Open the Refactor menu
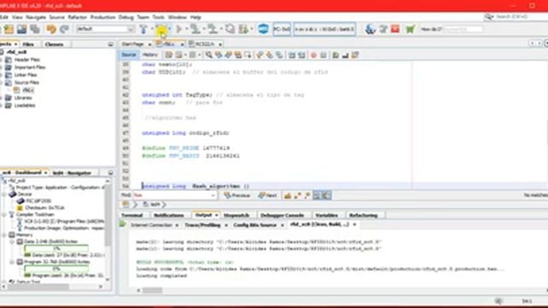Viewport: 548px width, 308px height. click(x=77, y=17)
